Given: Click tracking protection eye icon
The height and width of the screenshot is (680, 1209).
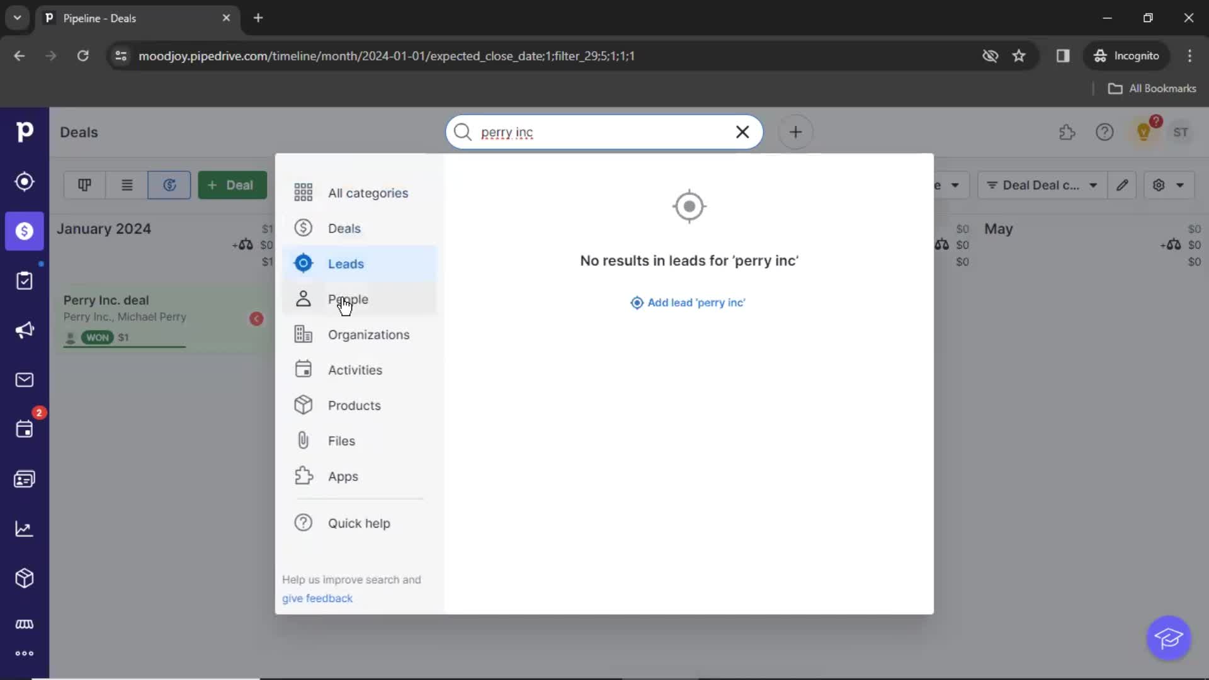Looking at the screenshot, I should [x=990, y=56].
